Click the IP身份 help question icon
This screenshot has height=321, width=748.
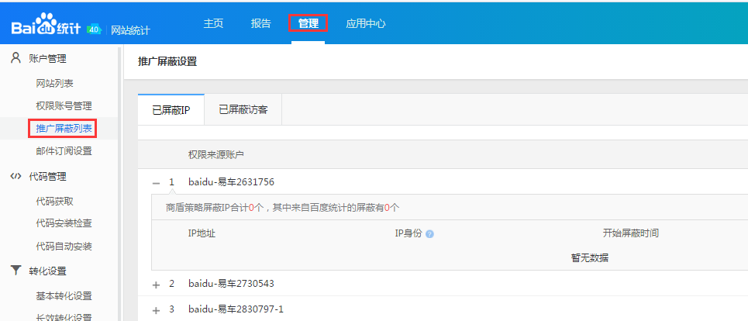tap(429, 234)
